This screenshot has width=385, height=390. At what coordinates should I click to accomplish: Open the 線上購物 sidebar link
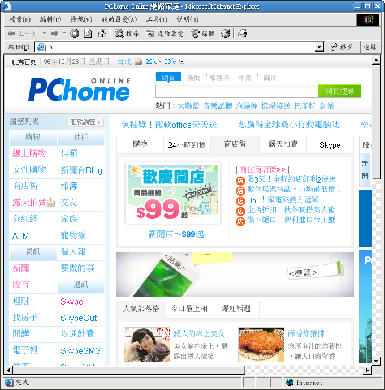tap(29, 153)
